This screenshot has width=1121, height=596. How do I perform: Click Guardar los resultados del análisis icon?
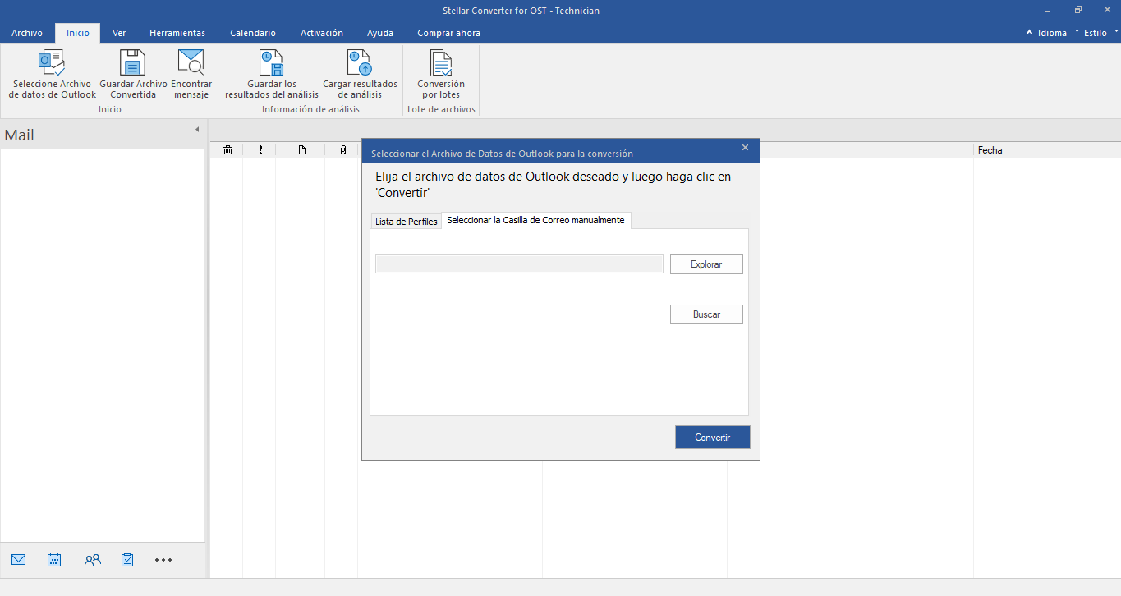click(271, 63)
